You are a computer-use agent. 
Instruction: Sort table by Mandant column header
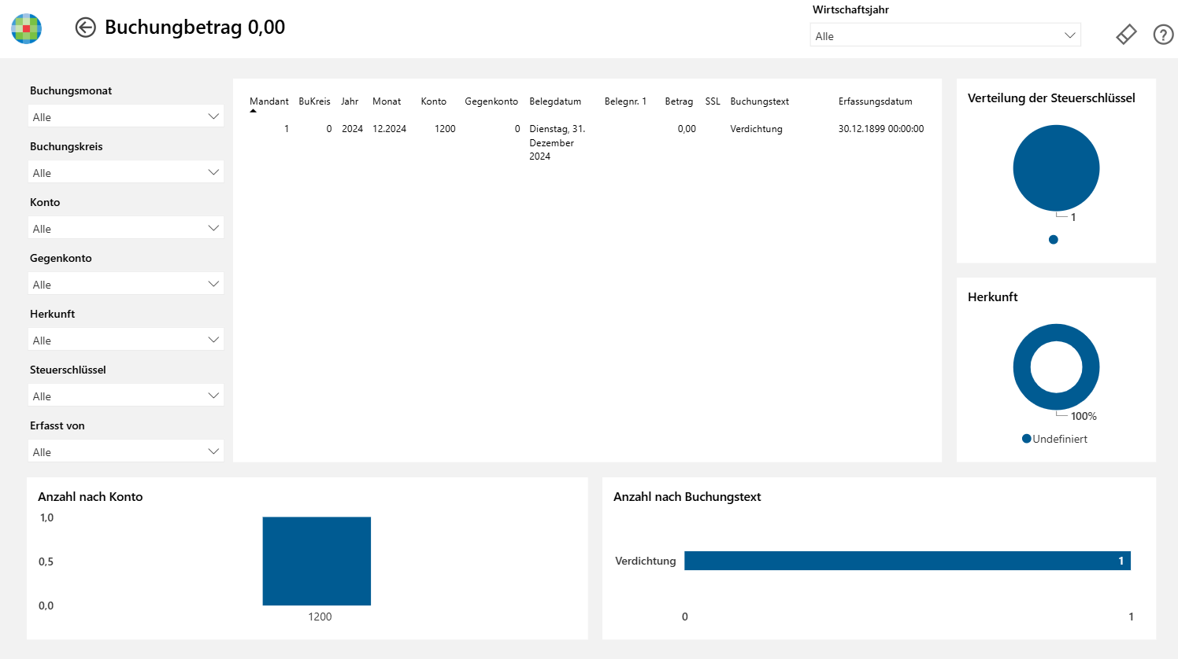point(269,101)
